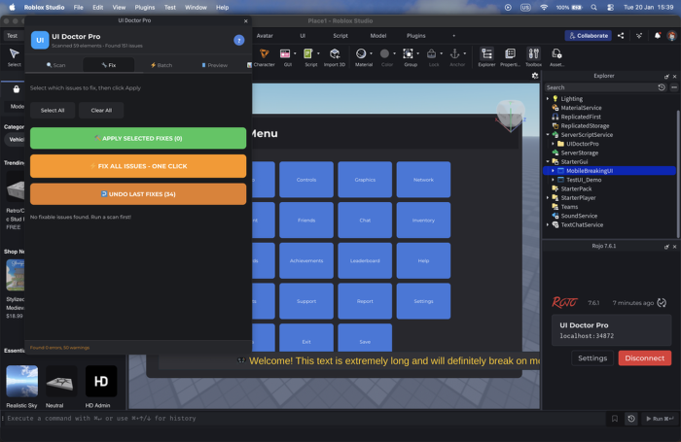Click the Collaborate button

coord(589,36)
